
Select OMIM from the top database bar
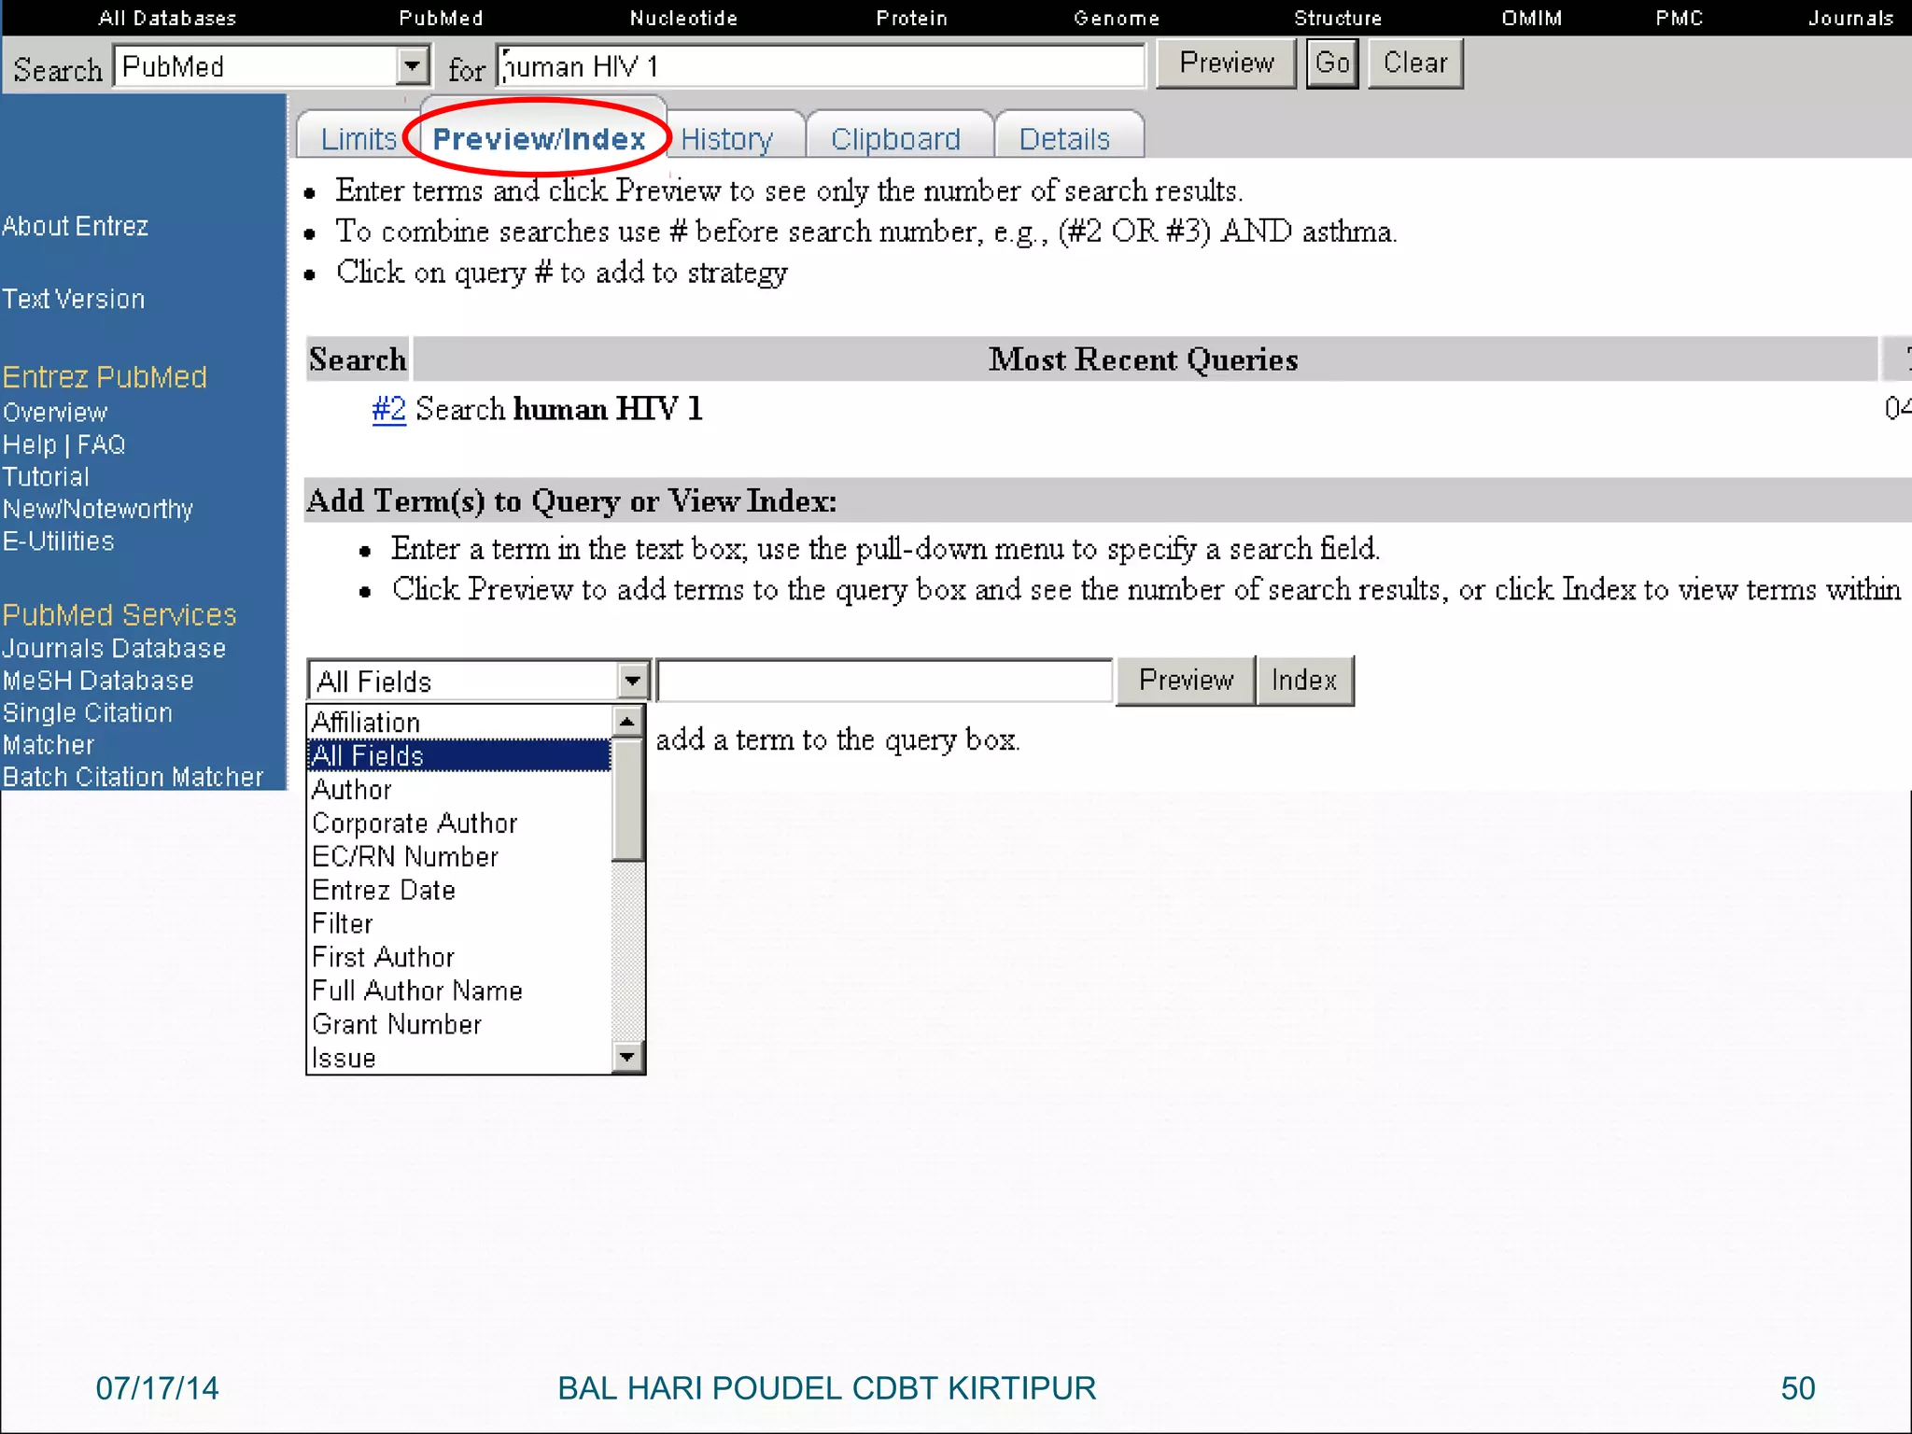[x=1531, y=18]
